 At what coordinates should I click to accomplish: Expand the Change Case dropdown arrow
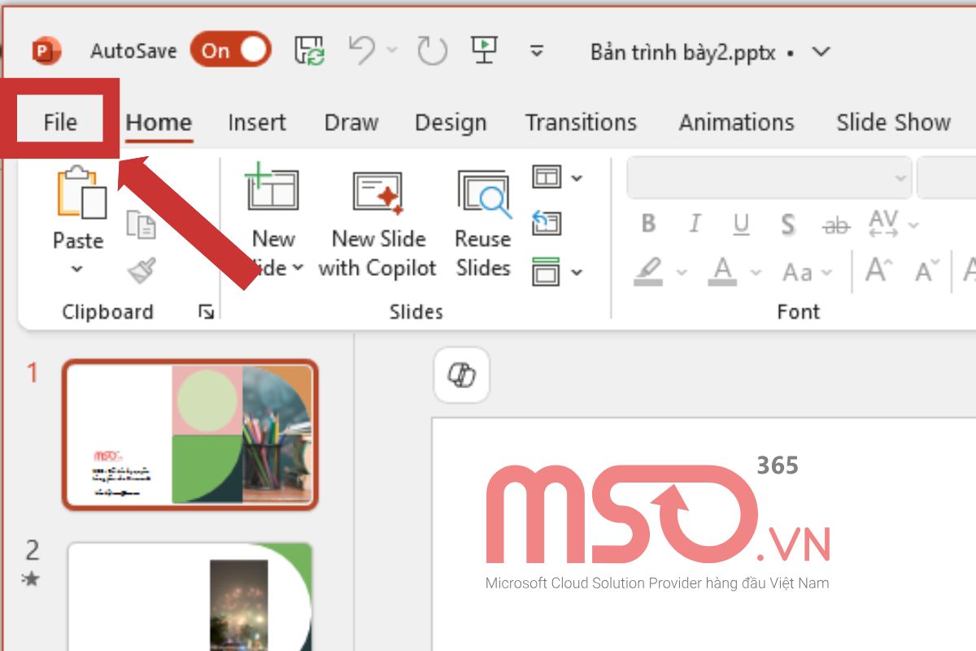tap(827, 273)
